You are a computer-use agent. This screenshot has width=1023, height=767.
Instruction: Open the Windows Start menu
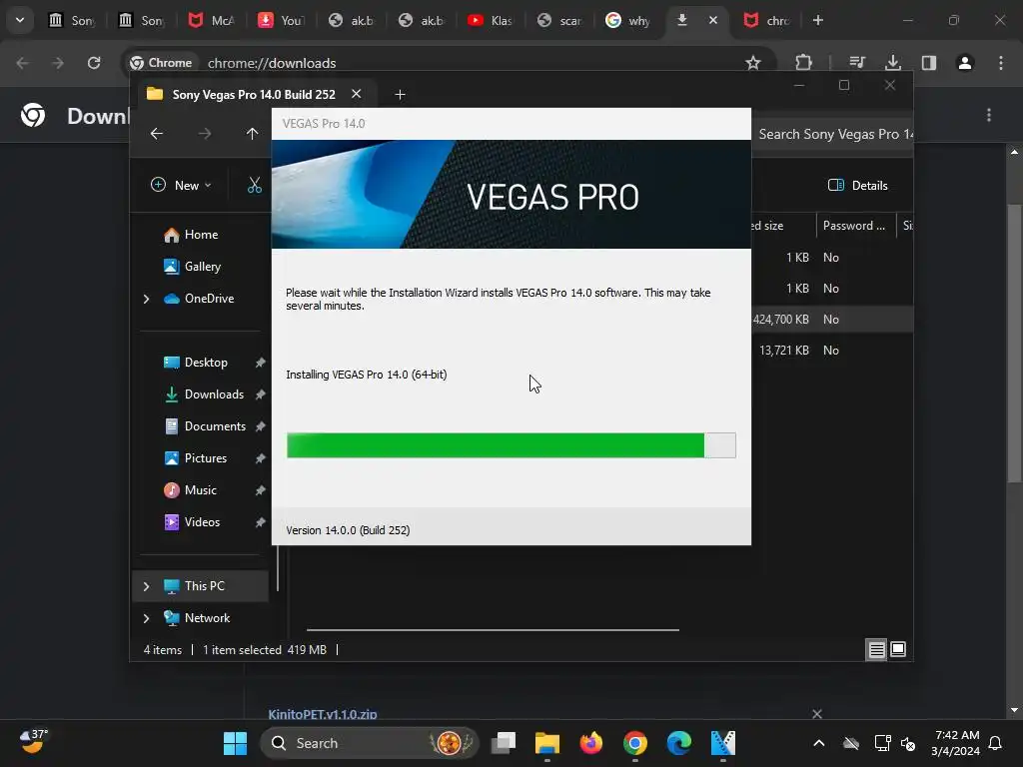[235, 743]
